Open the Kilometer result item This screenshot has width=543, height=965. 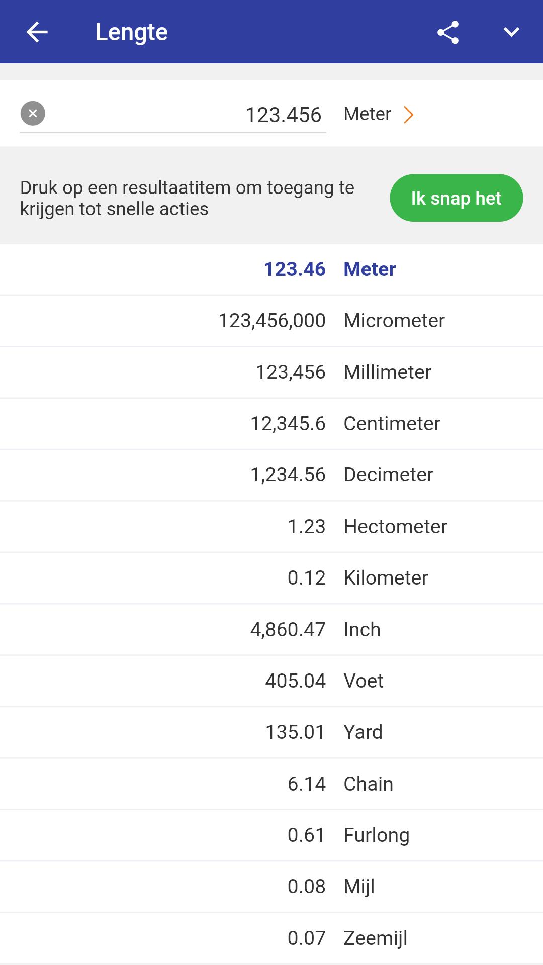point(271,578)
